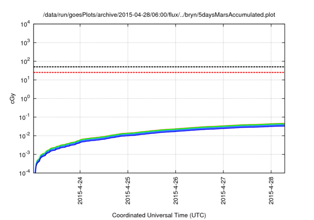Click the 2015-4-27 date tick label
The width and height of the screenshot is (314, 220).
223,191
